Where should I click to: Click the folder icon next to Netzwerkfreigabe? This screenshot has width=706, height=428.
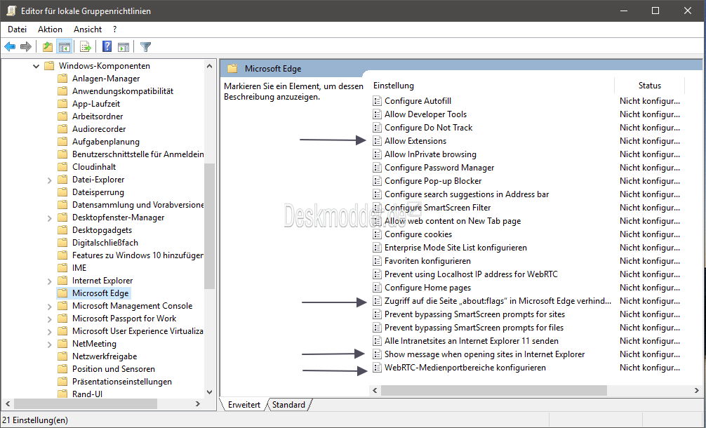click(x=62, y=356)
